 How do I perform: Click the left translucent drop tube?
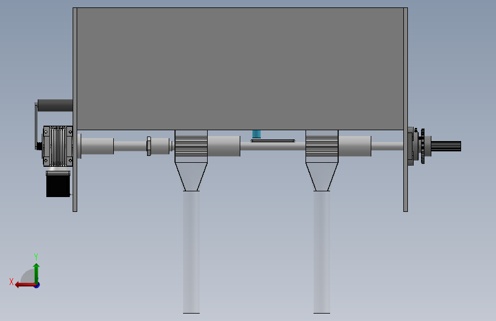(x=191, y=252)
